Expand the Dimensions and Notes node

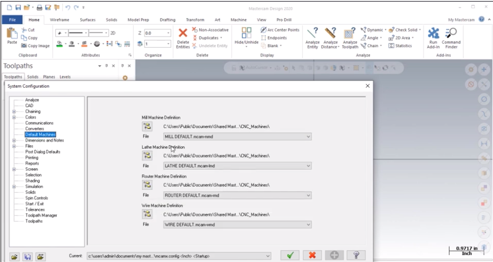click(x=14, y=140)
